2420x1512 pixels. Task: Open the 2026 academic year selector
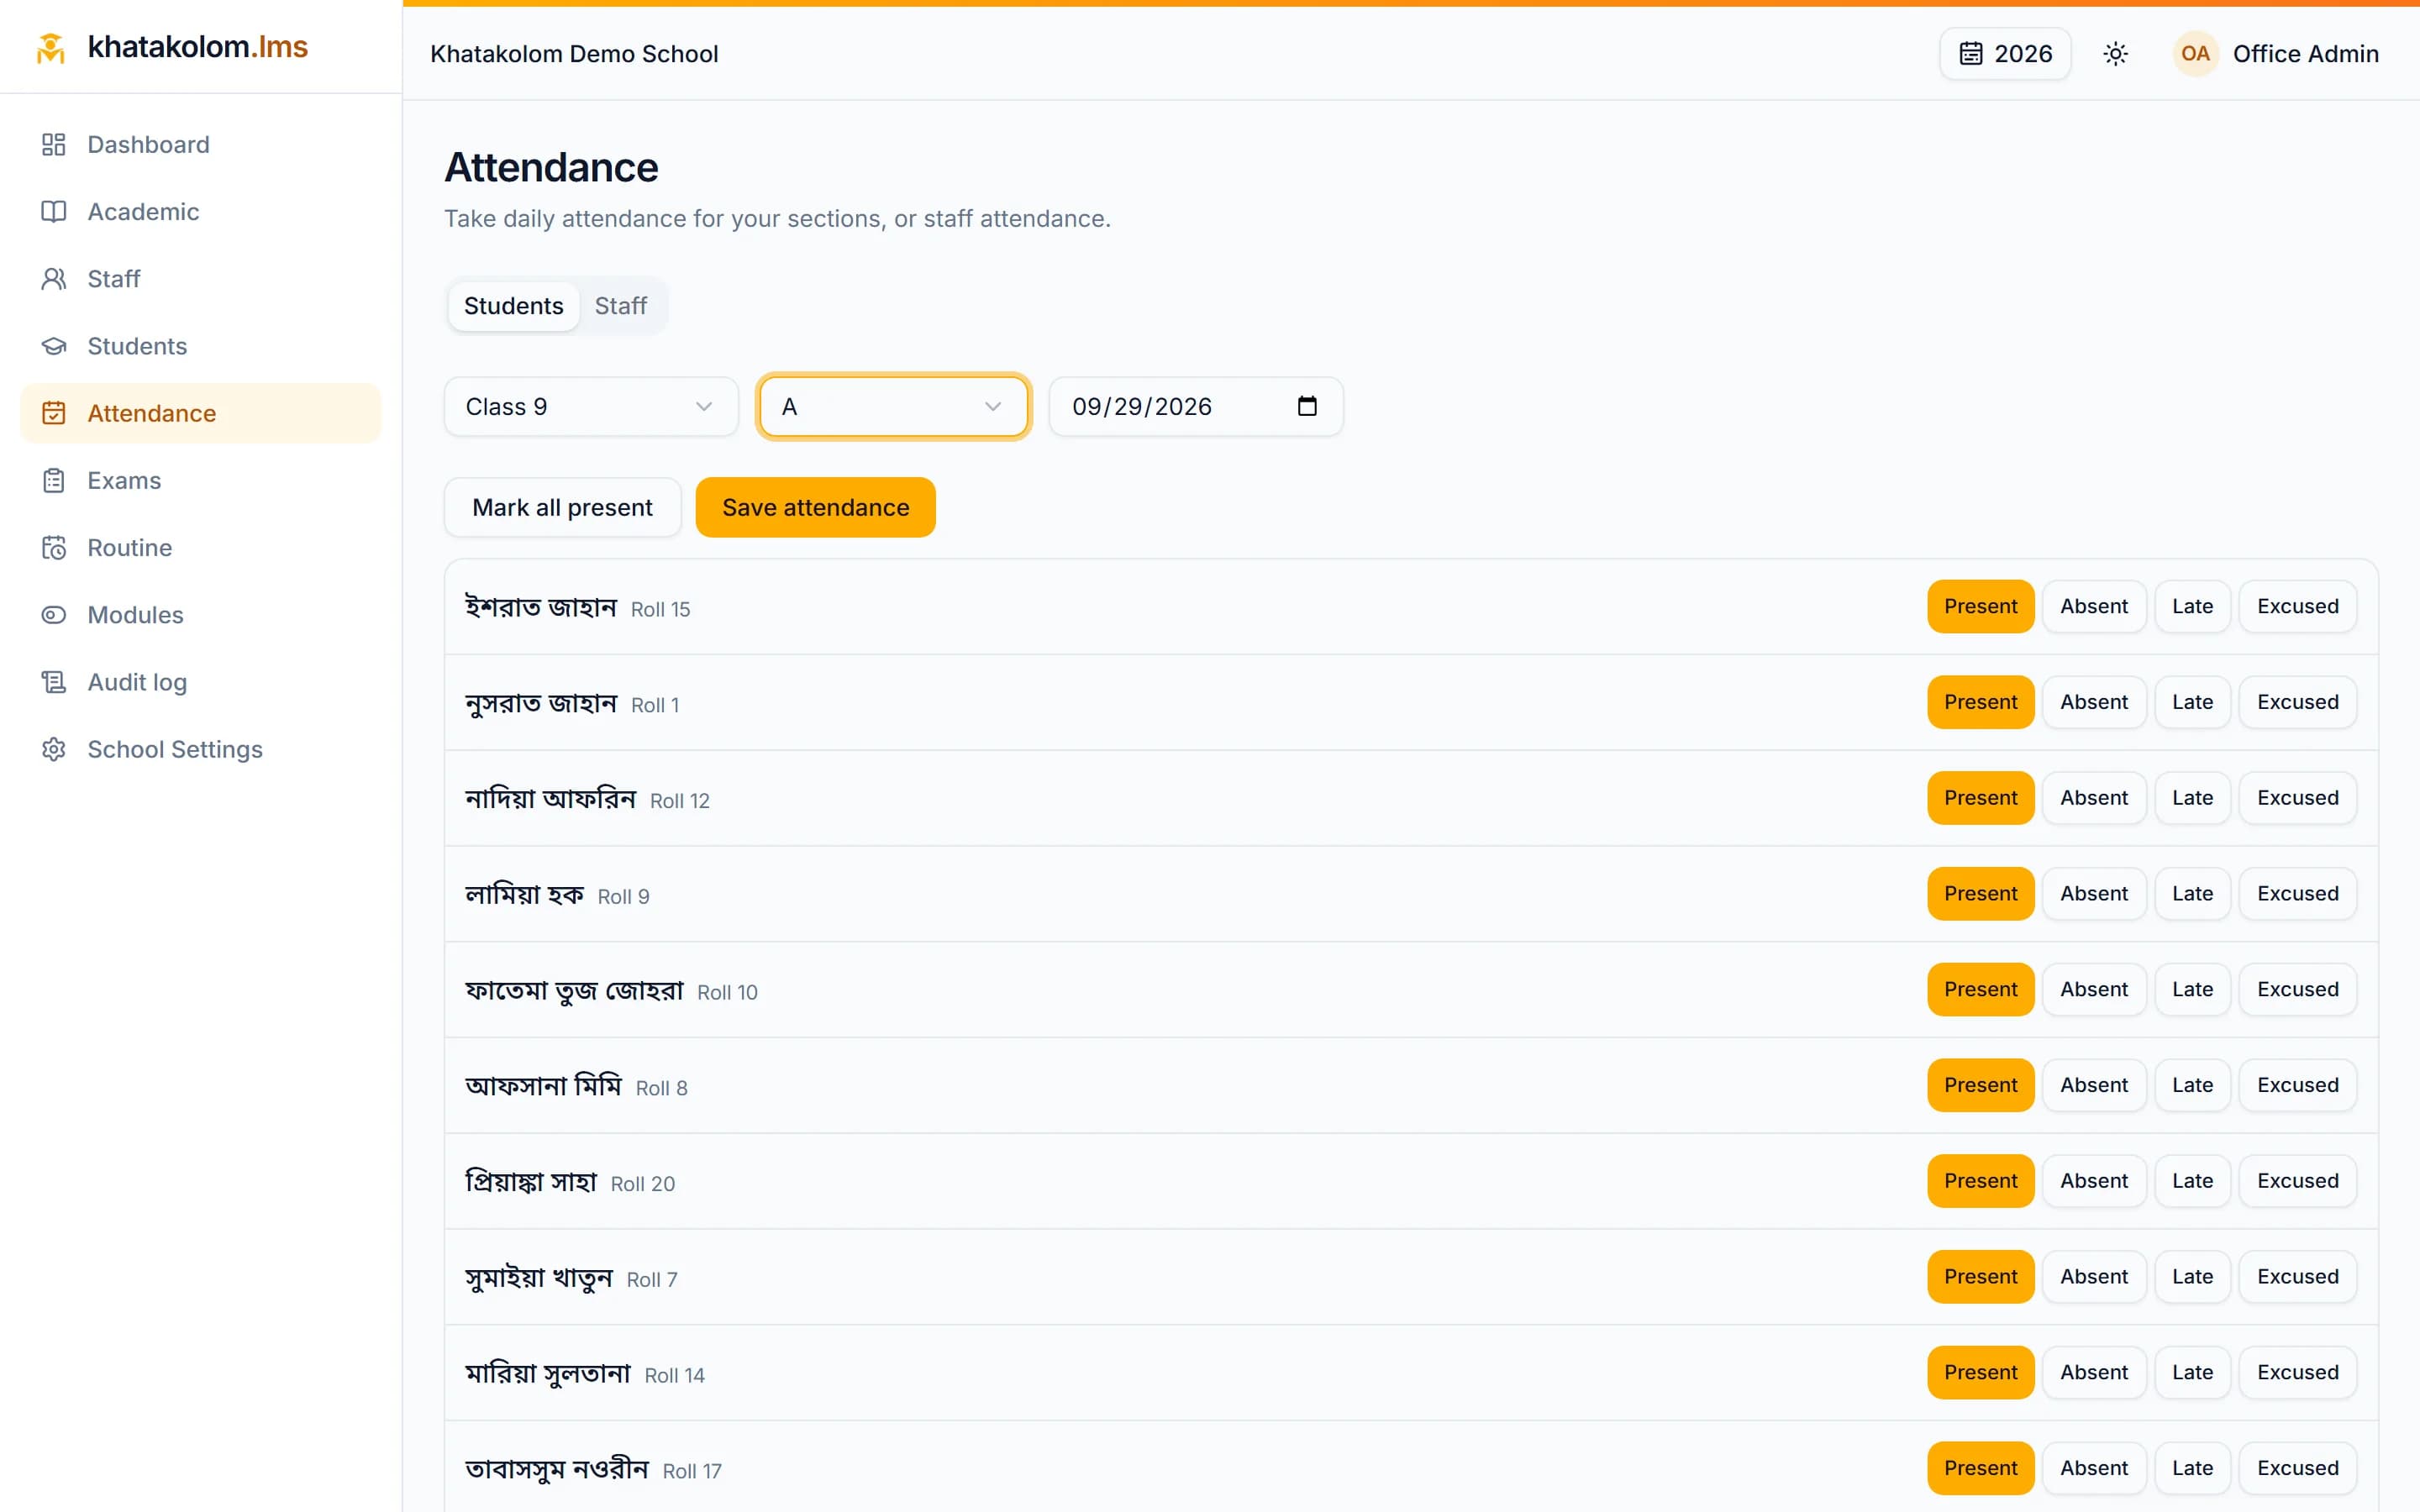pos(2005,54)
